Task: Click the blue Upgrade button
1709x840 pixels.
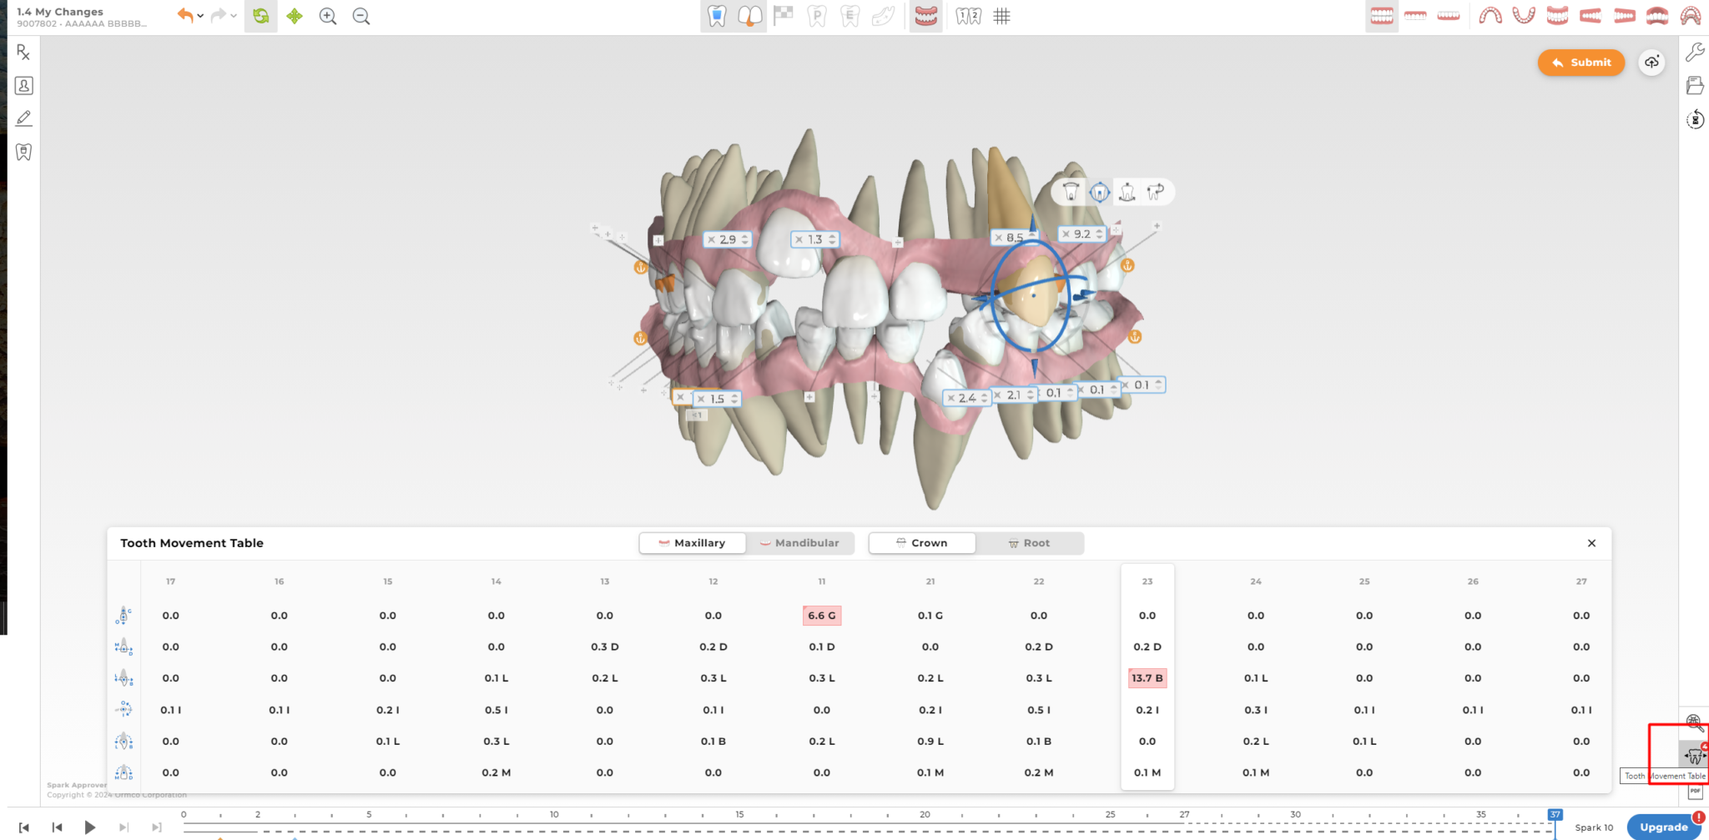Action: 1663,827
